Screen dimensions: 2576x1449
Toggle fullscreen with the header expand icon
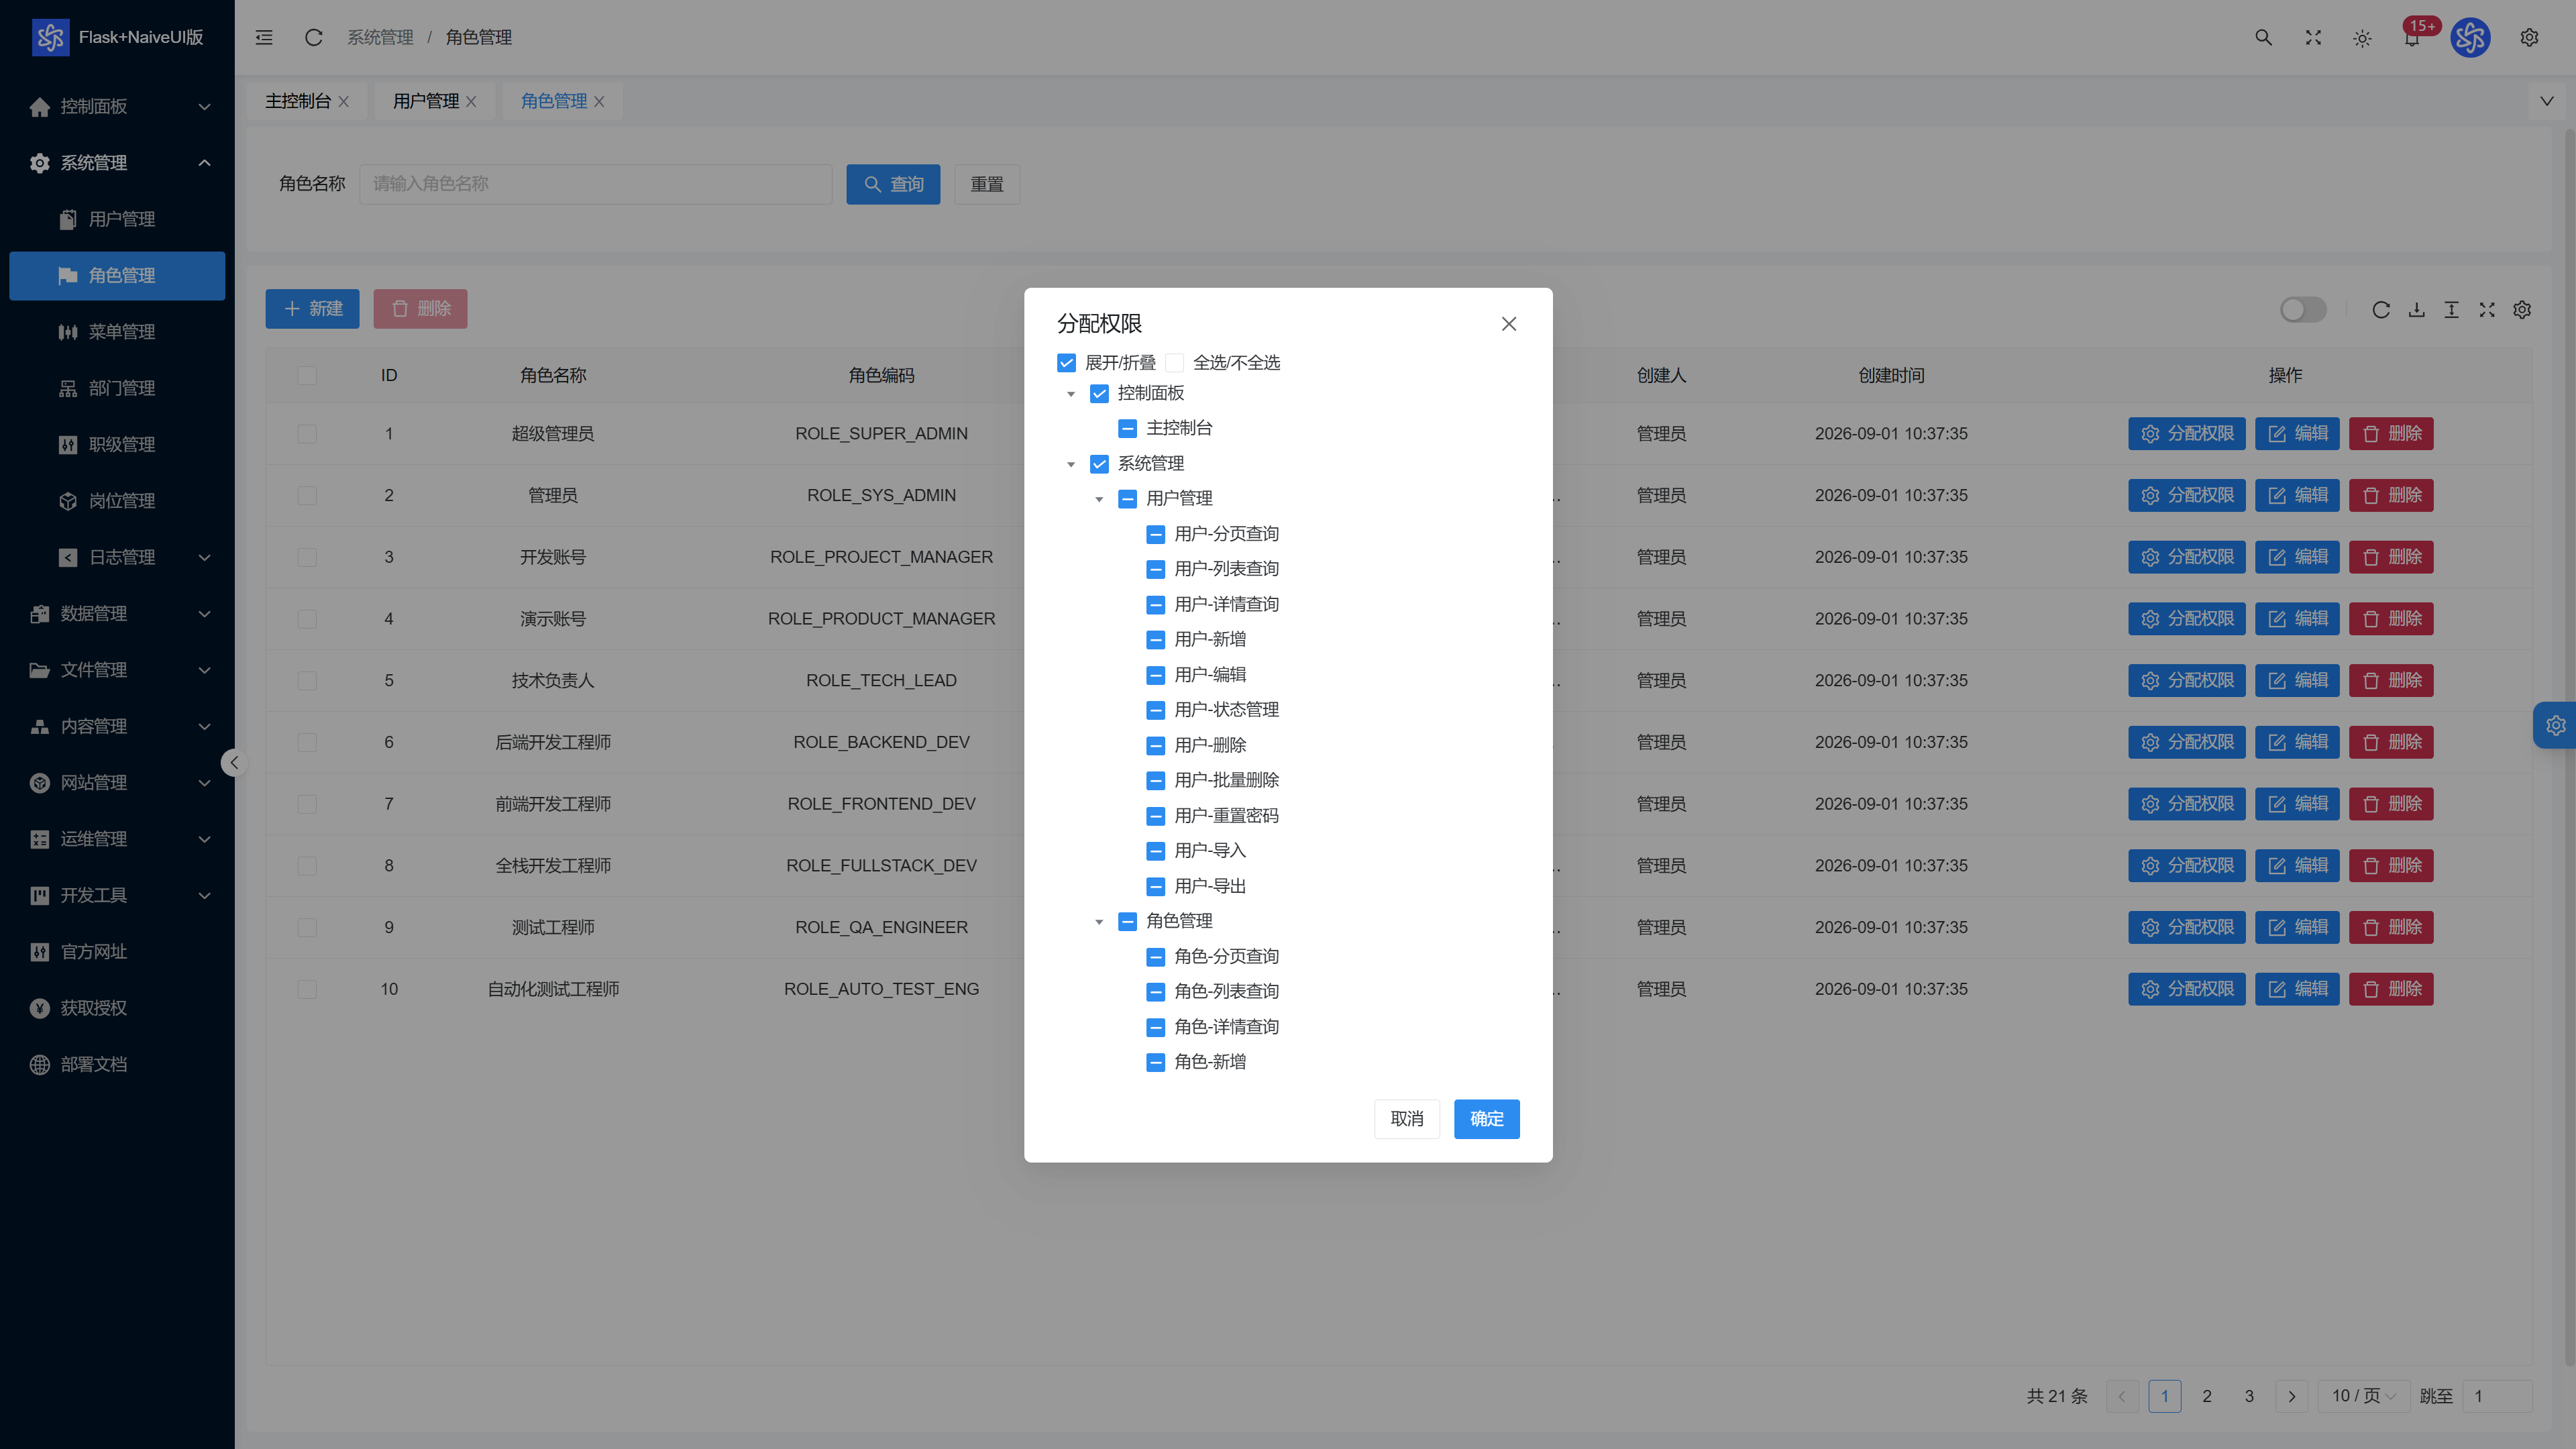pyautogui.click(x=2313, y=37)
